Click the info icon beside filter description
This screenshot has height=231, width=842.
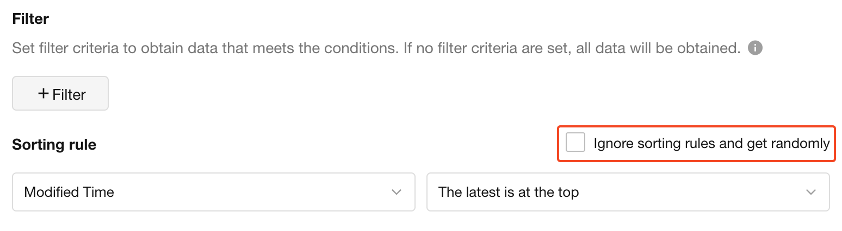[755, 48]
